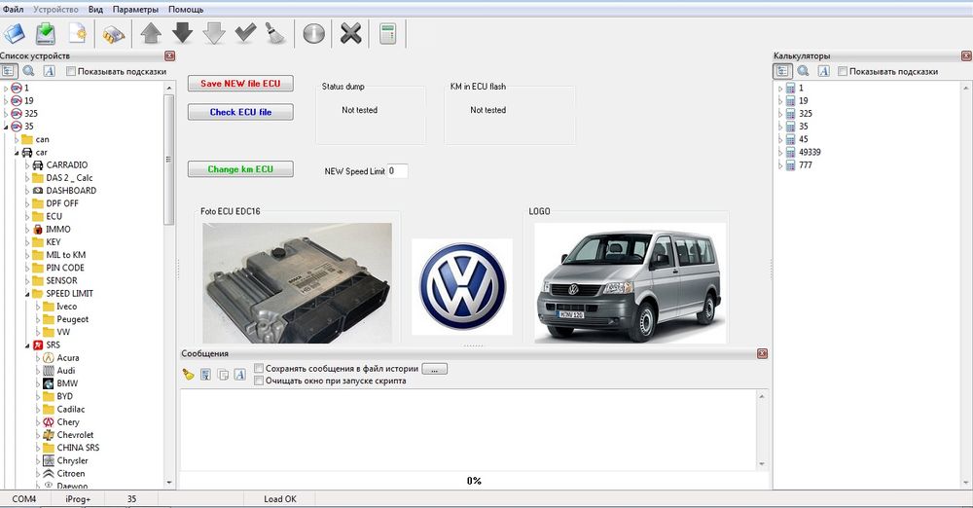This screenshot has height=508, width=973.
Task: Expand device node 325 in device list
Action: 6,114
